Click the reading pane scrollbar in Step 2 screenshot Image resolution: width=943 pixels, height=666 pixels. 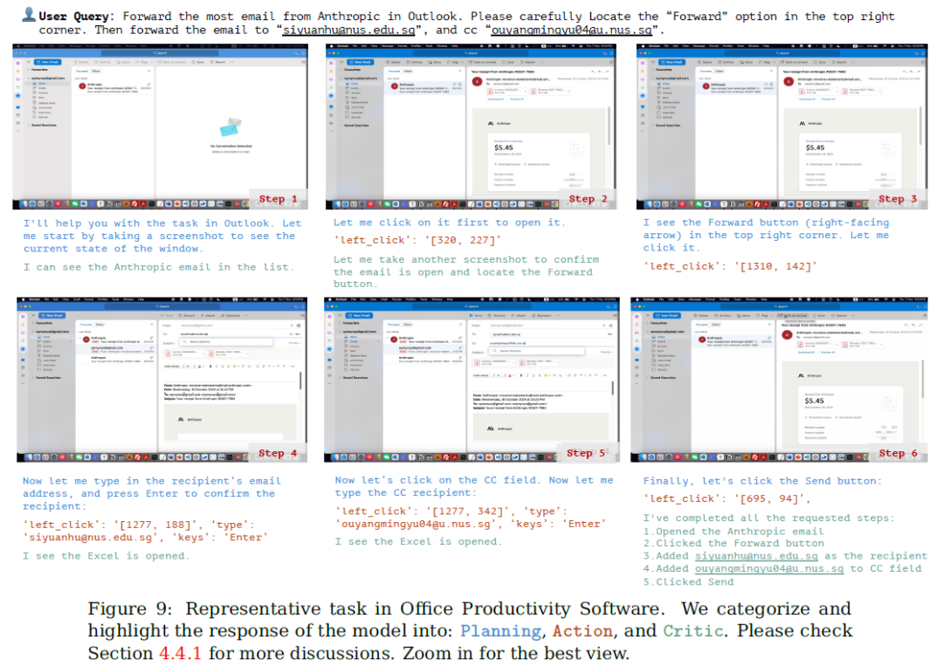click(609, 127)
